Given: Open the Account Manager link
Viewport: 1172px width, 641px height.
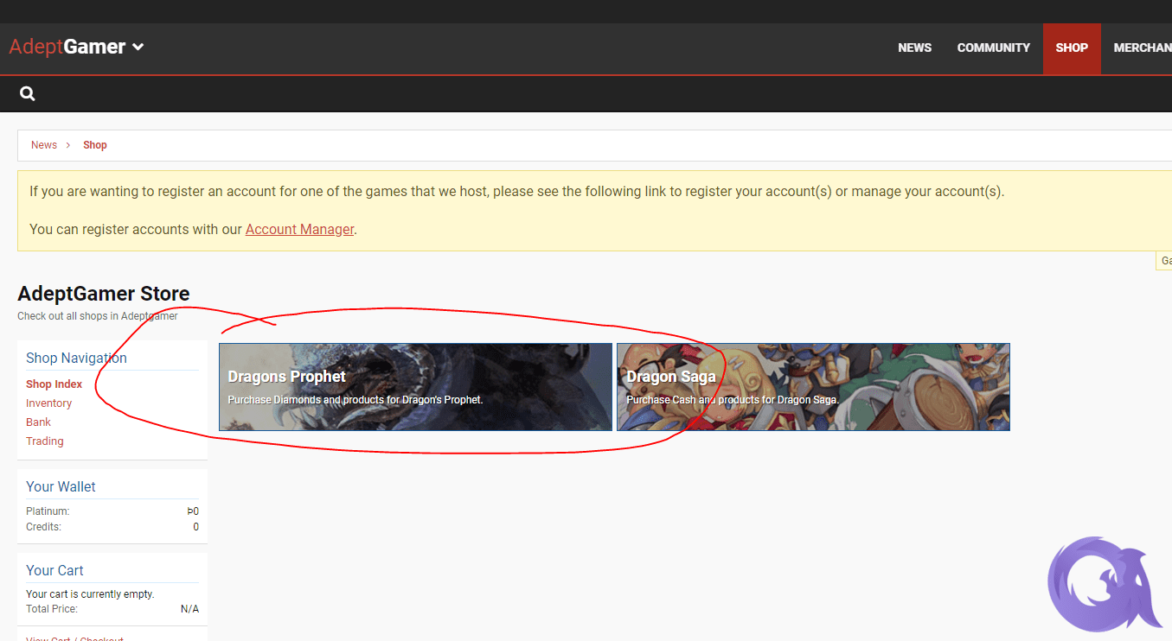Looking at the screenshot, I should [x=299, y=229].
